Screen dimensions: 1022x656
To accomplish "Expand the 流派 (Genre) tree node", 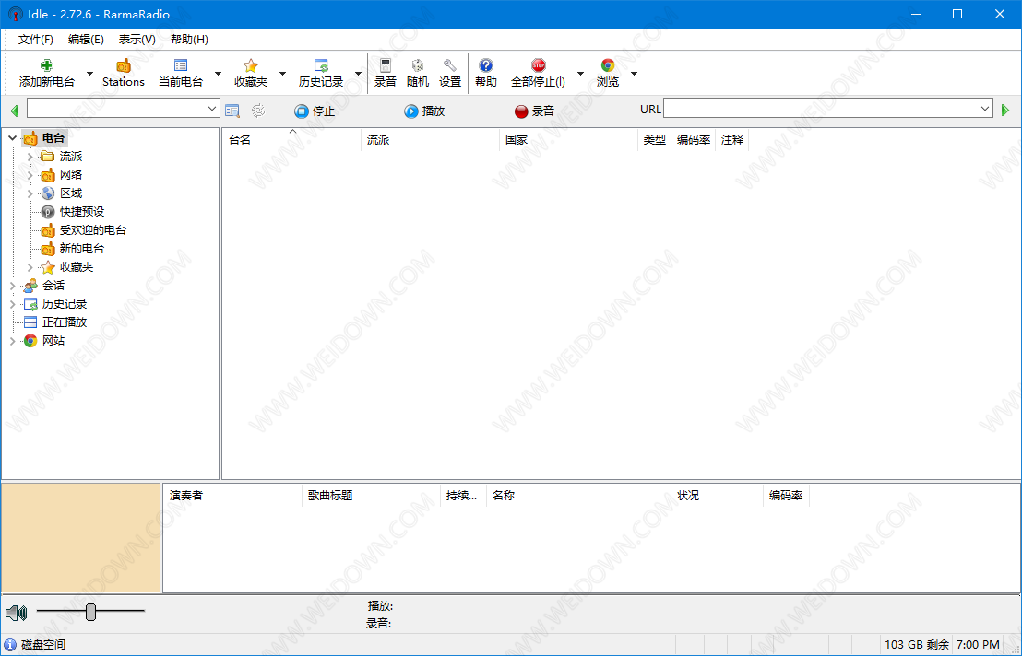I will [30, 157].
